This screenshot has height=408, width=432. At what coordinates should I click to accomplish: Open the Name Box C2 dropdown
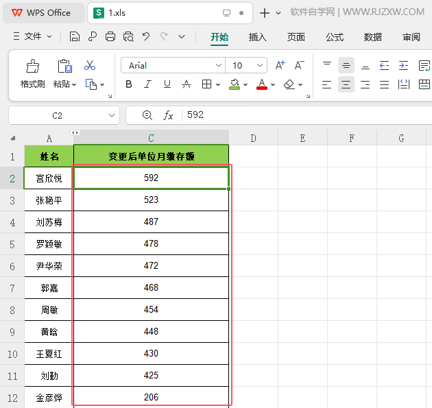pyautogui.click(x=112, y=115)
